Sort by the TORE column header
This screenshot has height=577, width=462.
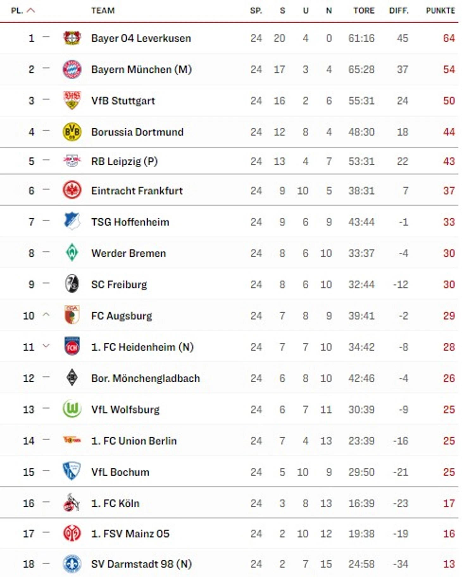pos(364,10)
